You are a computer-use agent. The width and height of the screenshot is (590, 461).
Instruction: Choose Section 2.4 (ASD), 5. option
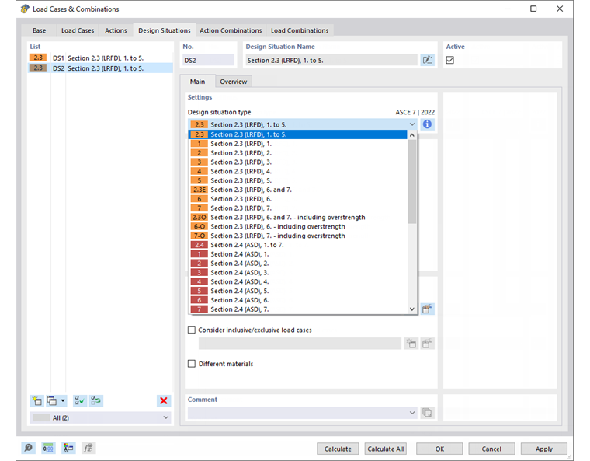click(297, 291)
